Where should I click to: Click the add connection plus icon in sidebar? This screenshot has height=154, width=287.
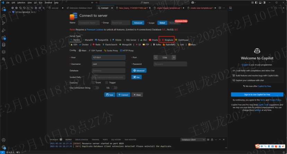coord(44,8)
